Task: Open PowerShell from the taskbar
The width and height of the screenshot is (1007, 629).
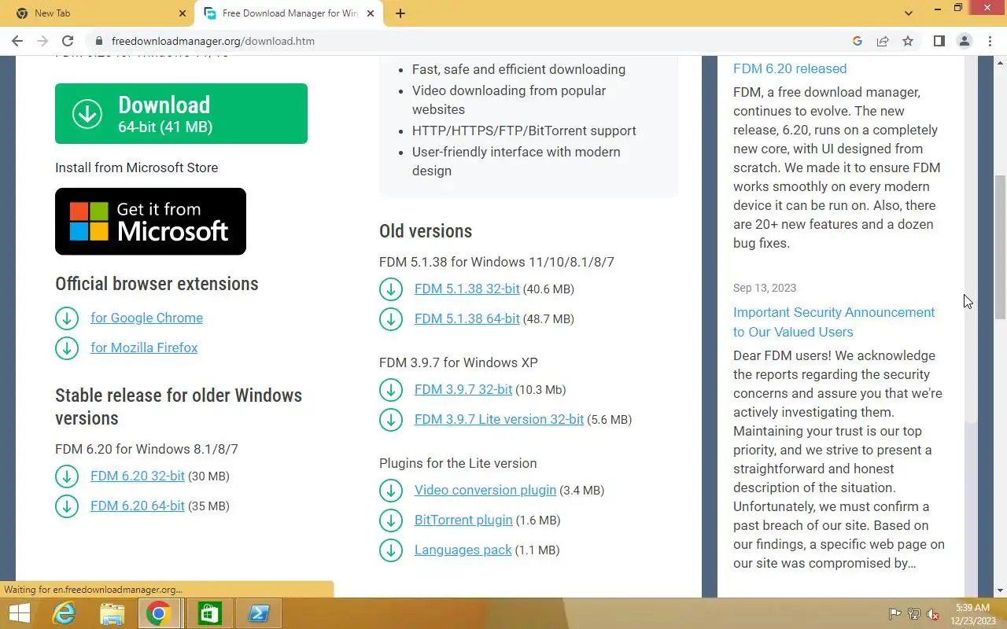Action: 259,613
